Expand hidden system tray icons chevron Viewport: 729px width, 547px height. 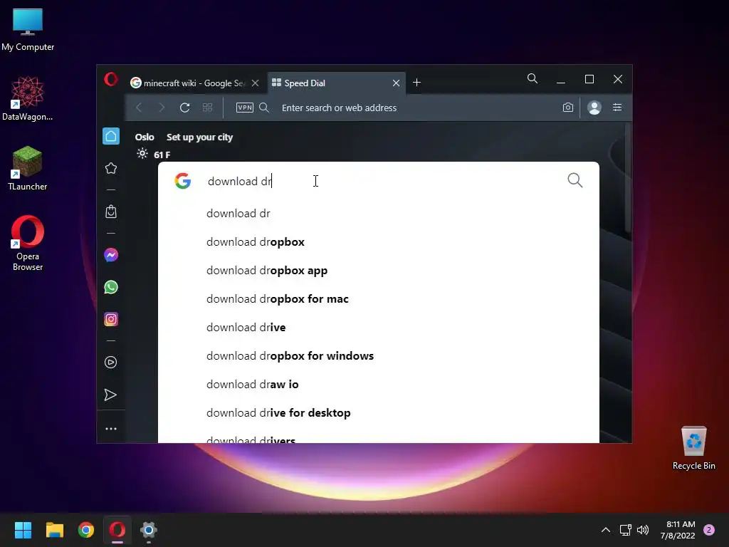(606, 530)
